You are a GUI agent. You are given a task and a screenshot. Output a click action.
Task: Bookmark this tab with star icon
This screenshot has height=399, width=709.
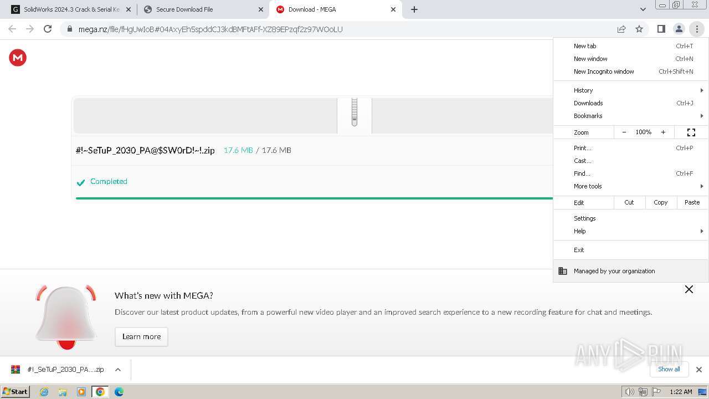639,29
